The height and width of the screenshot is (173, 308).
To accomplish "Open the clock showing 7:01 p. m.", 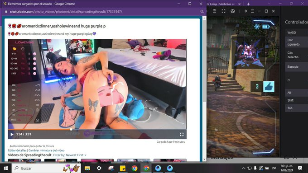I will tap(287, 168).
